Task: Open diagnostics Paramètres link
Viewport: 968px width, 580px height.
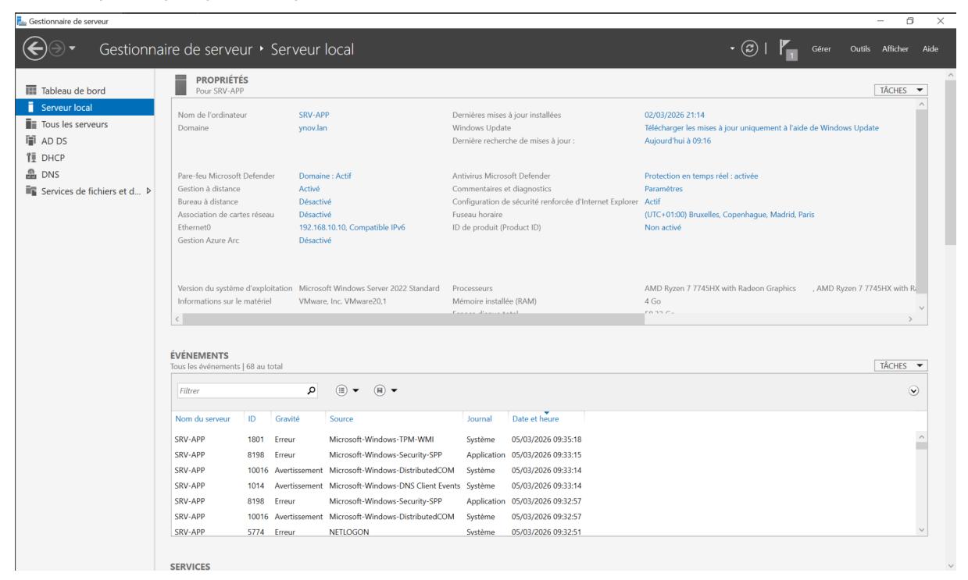Action: (x=664, y=188)
